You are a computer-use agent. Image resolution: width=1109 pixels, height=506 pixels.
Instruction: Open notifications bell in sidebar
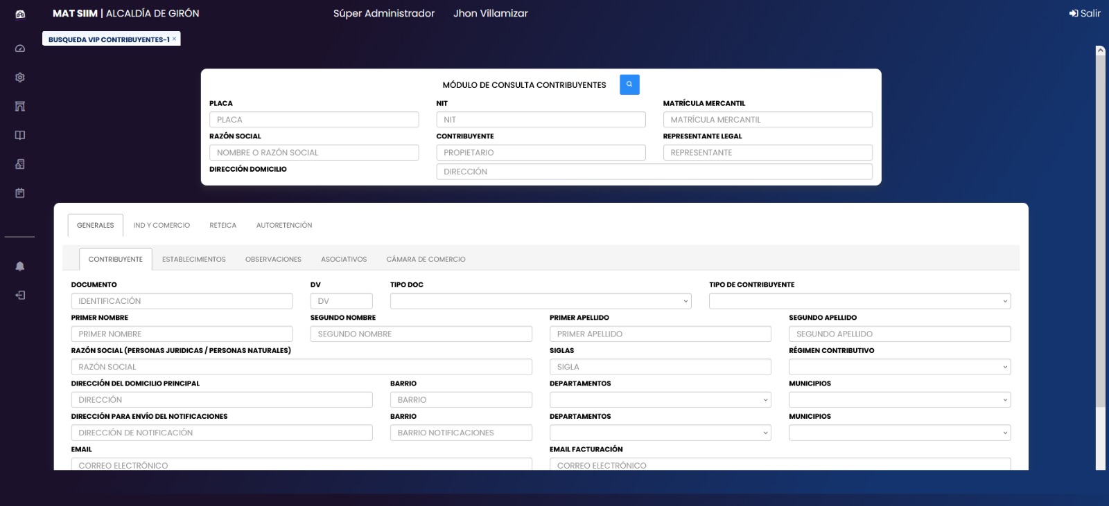pos(20,266)
